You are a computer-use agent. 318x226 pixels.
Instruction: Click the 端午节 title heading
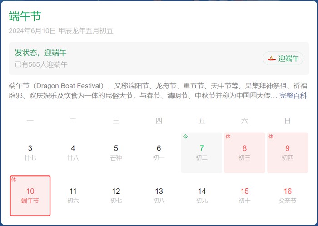pyautogui.click(x=25, y=16)
